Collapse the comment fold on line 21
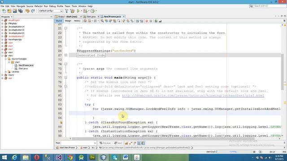 point(66,28)
